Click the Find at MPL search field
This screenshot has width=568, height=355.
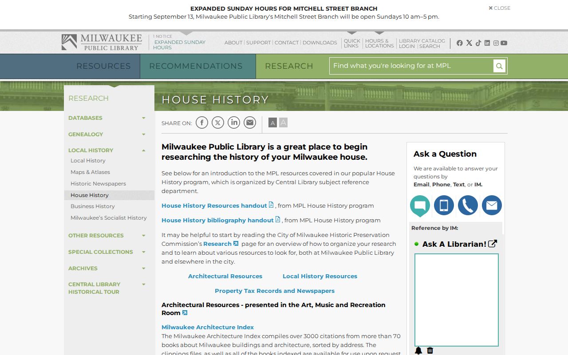[x=411, y=66]
